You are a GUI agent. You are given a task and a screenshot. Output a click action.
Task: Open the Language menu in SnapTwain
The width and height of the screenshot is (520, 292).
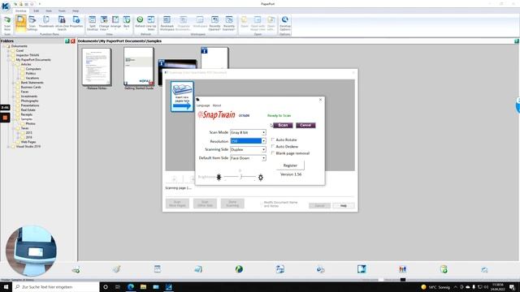203,105
